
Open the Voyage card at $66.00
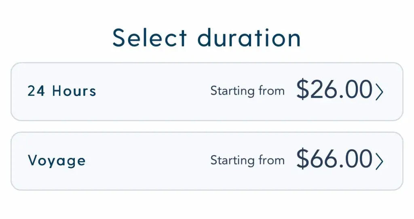(x=207, y=161)
